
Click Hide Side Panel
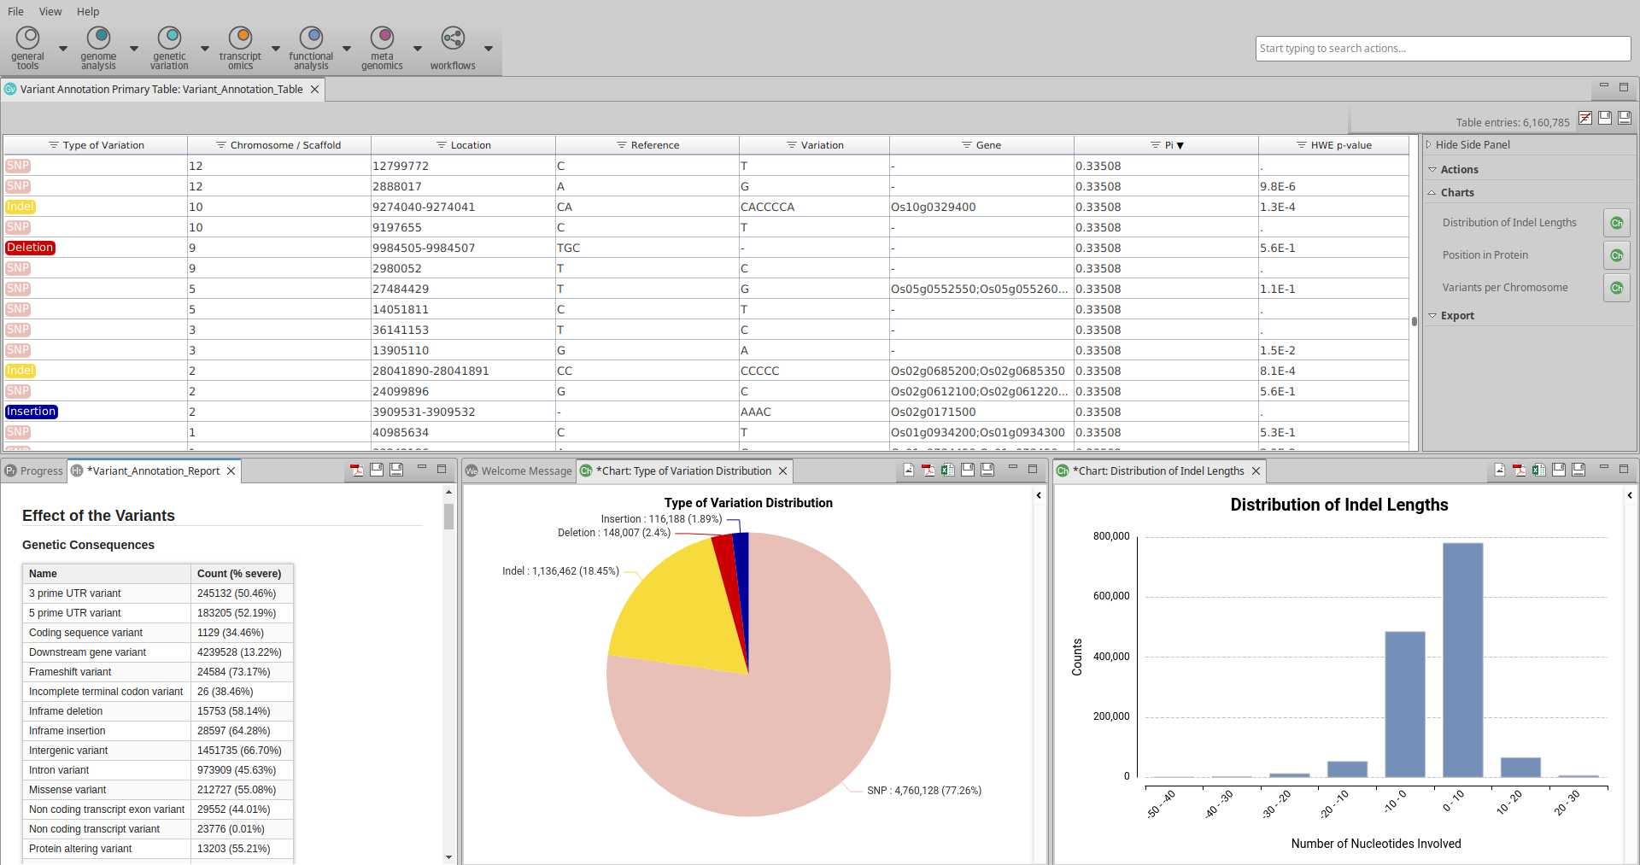coord(1473,145)
